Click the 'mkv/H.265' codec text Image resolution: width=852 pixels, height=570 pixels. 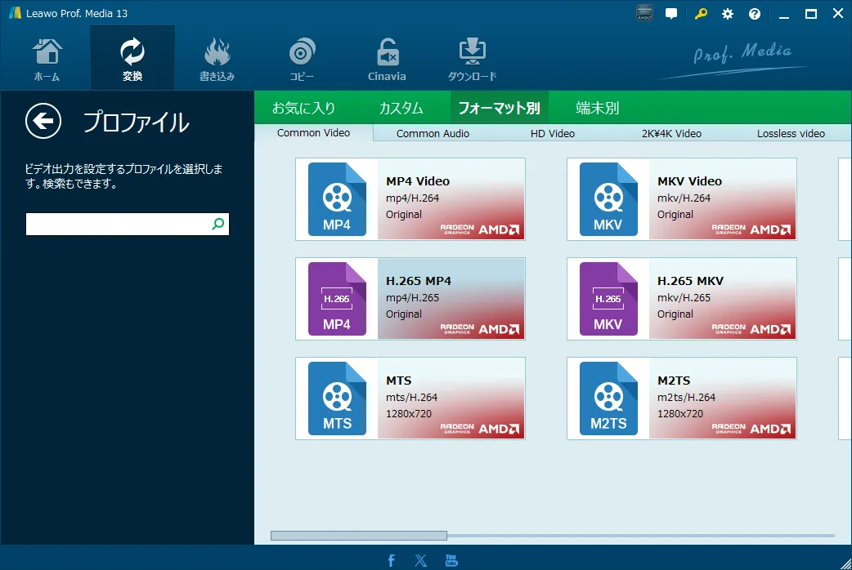pos(684,297)
